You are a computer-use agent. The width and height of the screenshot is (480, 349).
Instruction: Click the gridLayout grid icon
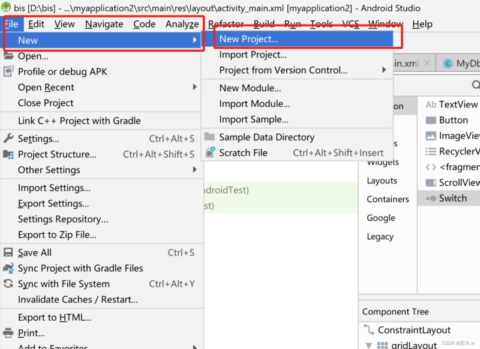point(382,345)
